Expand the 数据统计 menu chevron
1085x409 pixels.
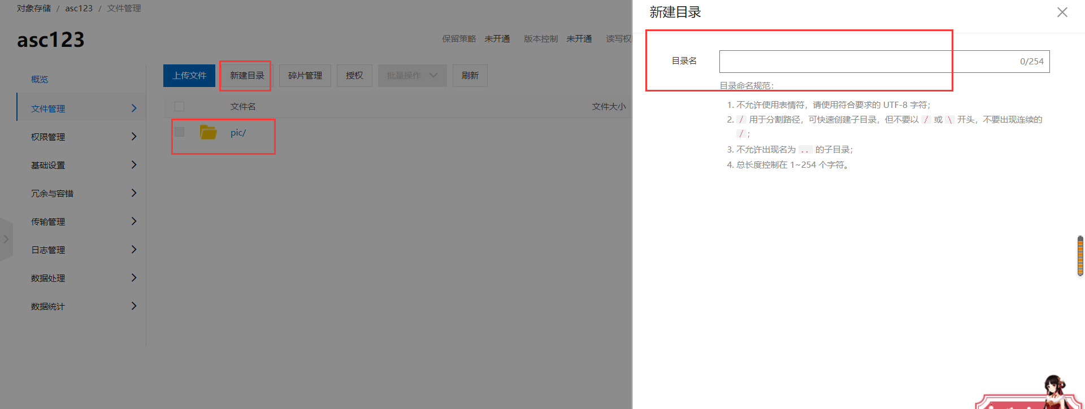pyautogui.click(x=134, y=306)
